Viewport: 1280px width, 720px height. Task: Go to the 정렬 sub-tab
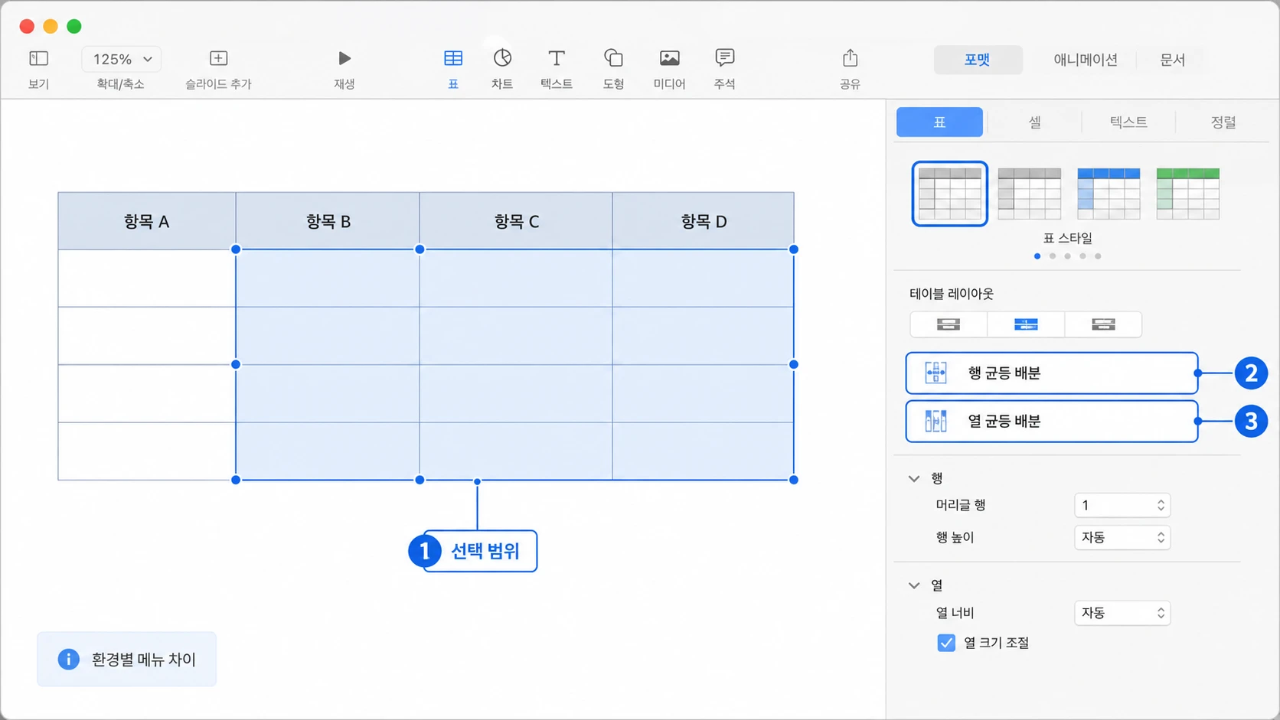[x=1223, y=122]
